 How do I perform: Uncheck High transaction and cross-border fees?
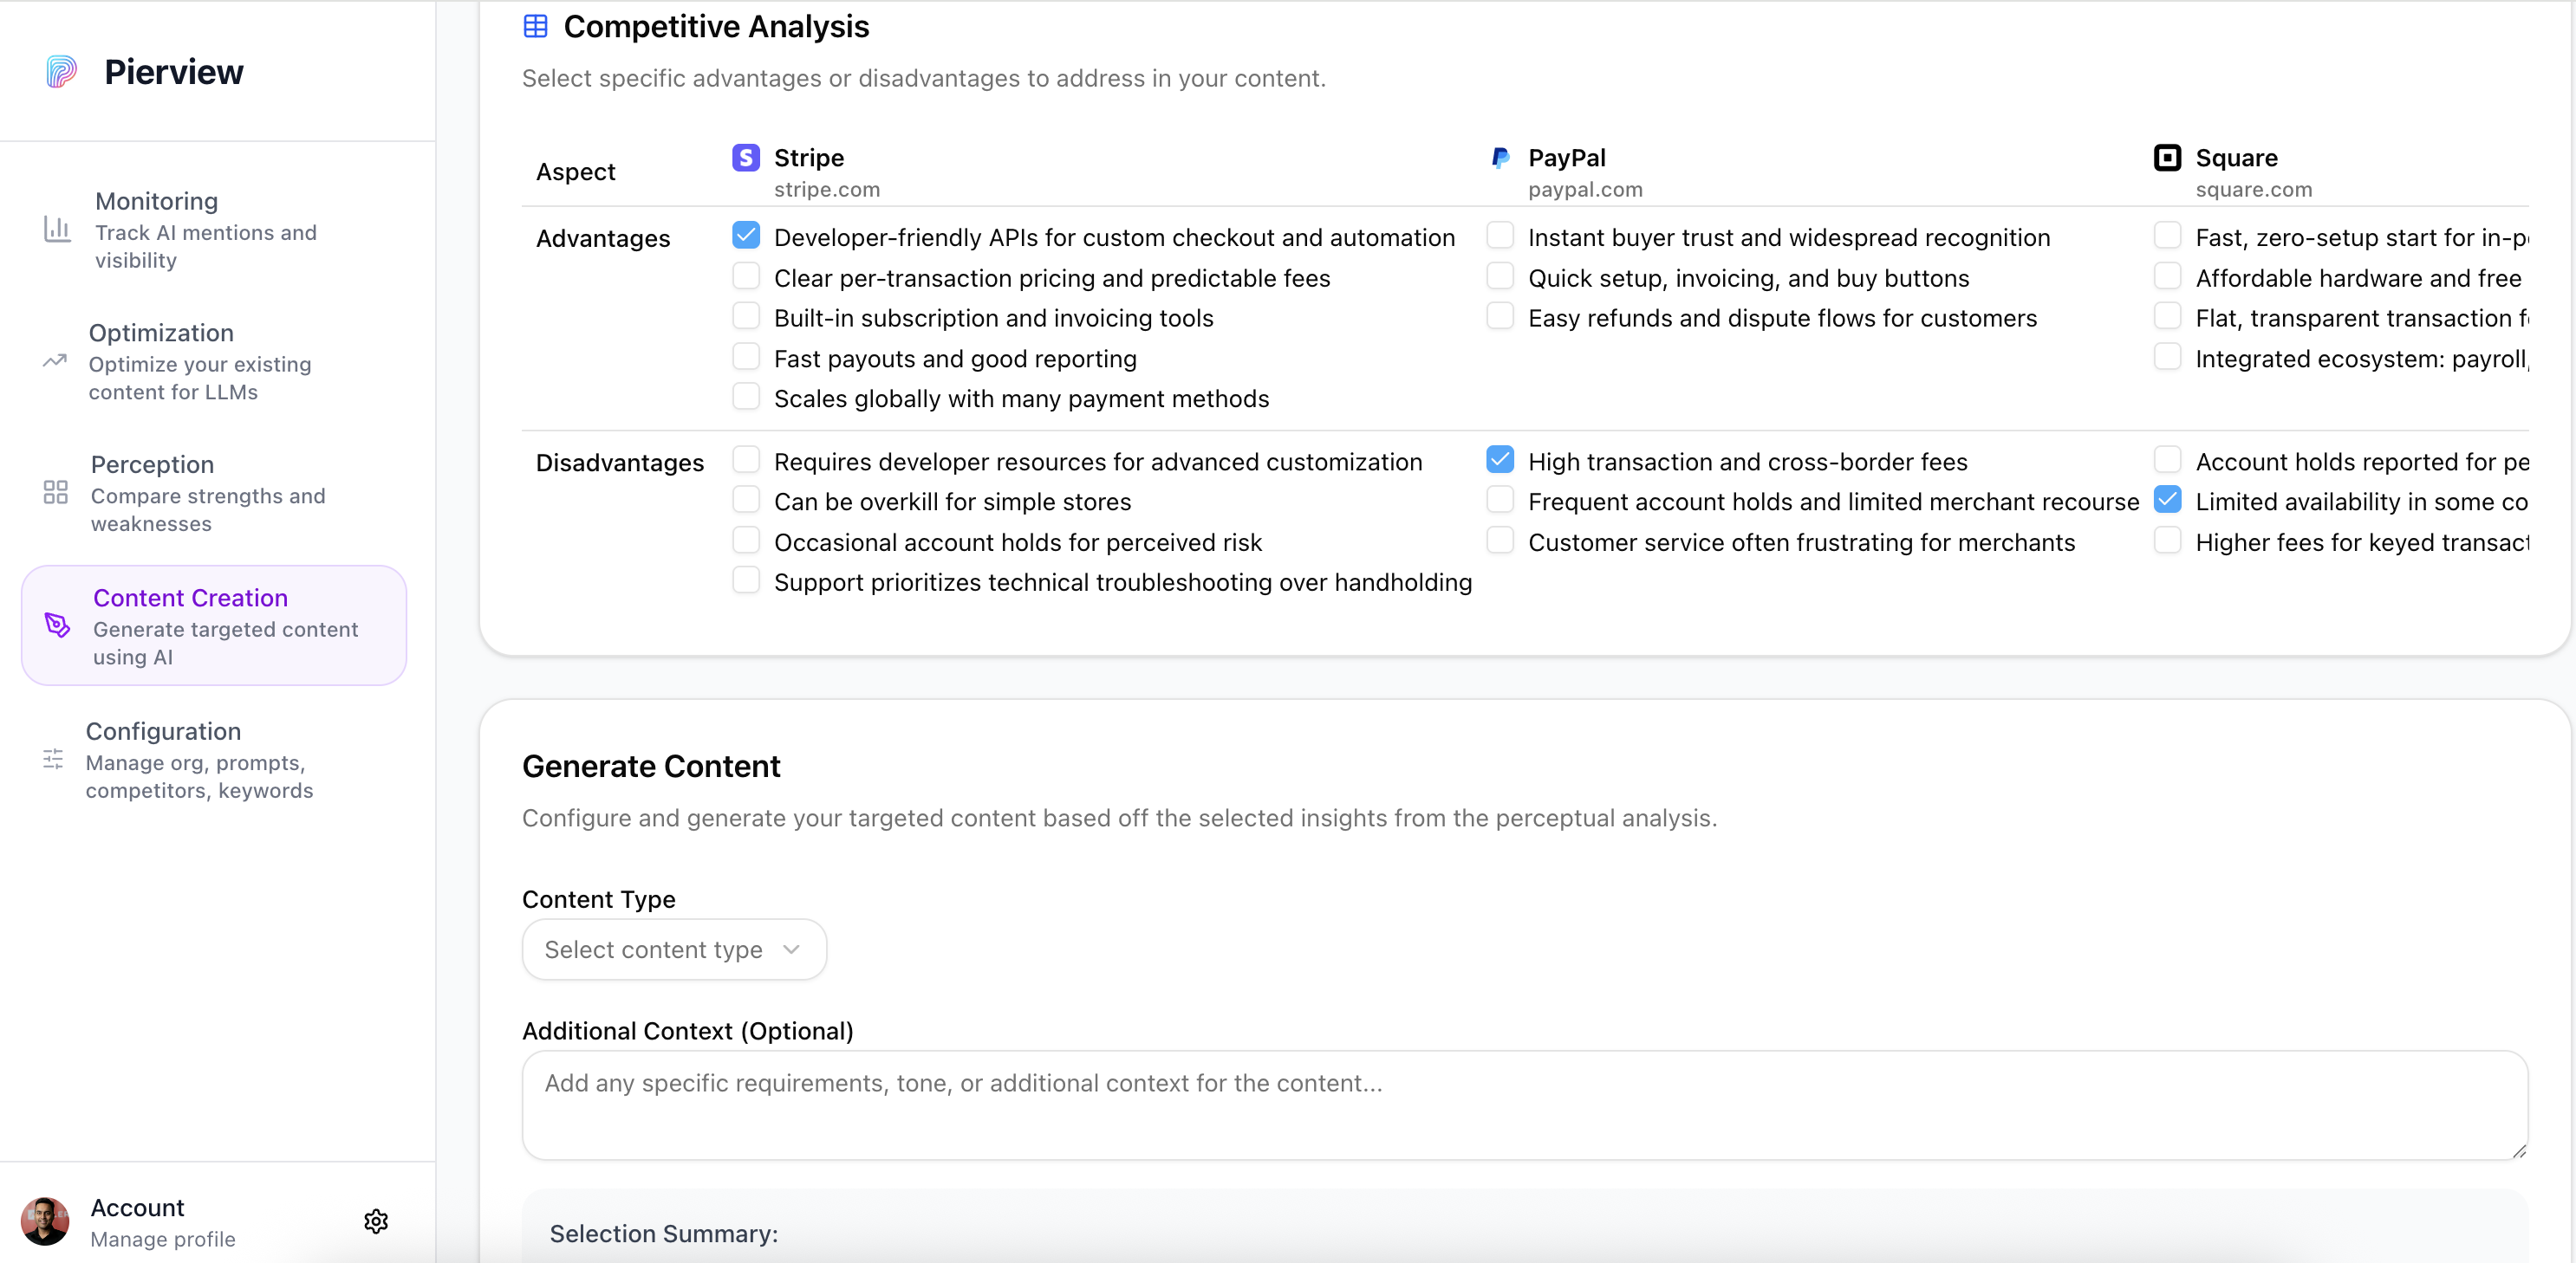click(x=1500, y=460)
